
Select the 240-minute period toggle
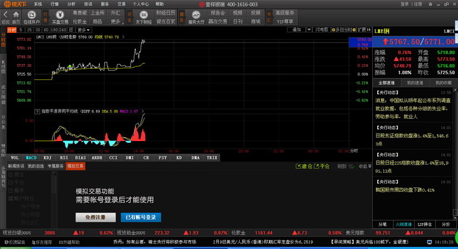tap(62, 30)
